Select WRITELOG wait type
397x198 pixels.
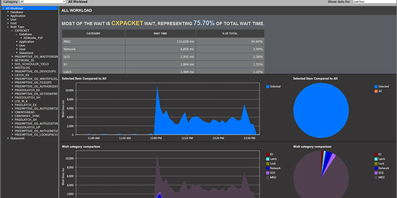(x=22, y=68)
